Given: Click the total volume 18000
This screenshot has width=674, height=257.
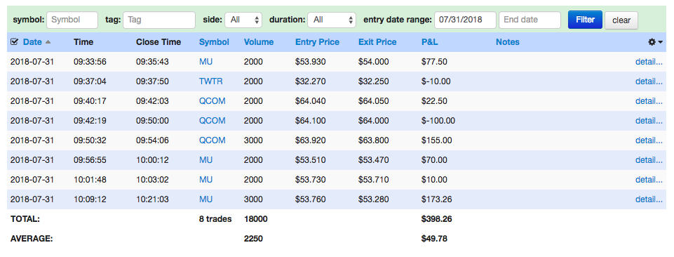Looking at the screenshot, I should coord(255,219).
